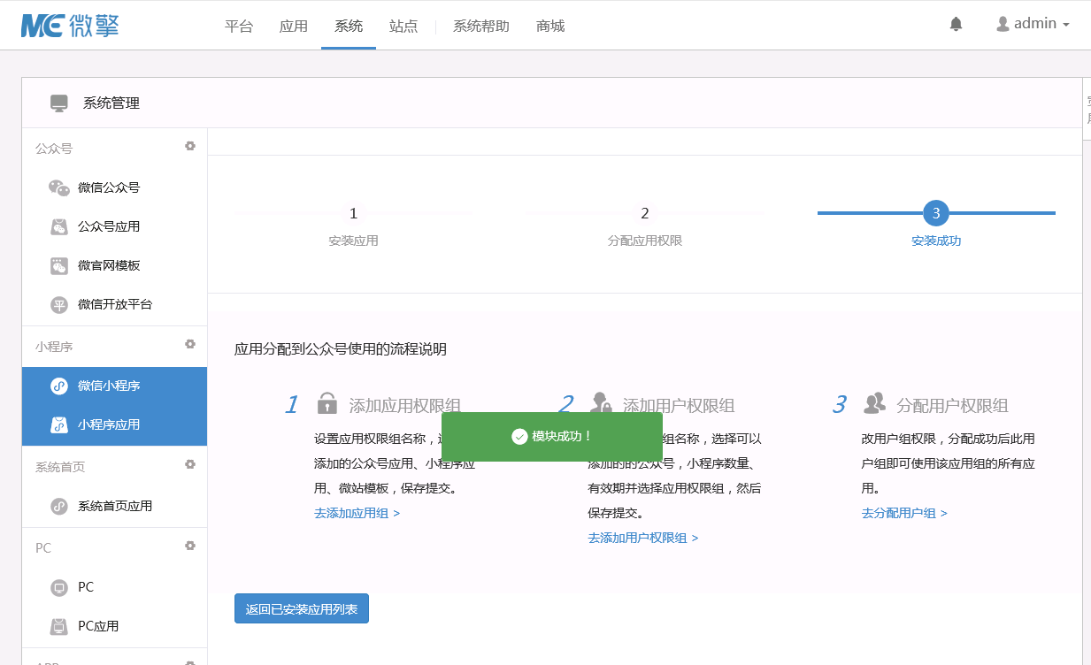
Task: Follow the 去分配用户组 link
Action: [x=904, y=513]
